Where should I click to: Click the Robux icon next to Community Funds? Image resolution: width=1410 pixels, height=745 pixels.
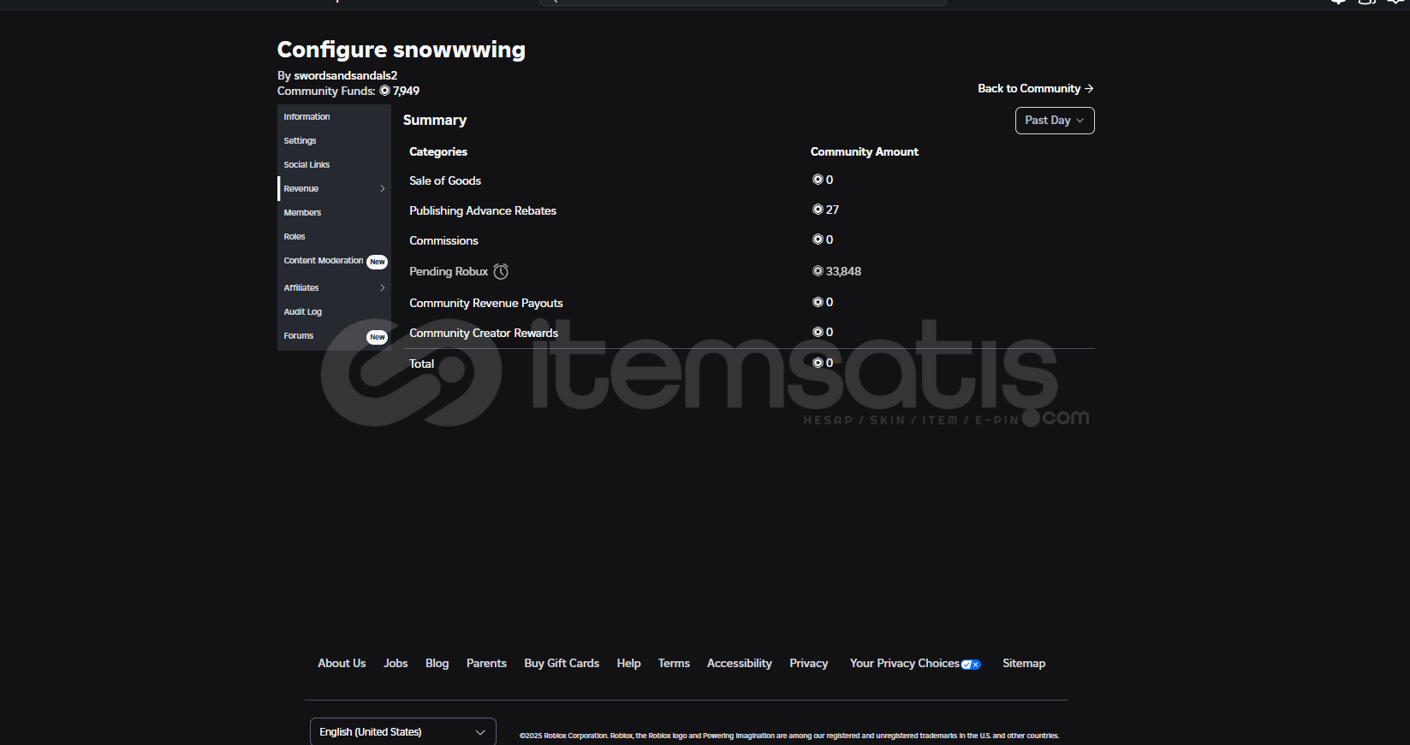tap(384, 91)
